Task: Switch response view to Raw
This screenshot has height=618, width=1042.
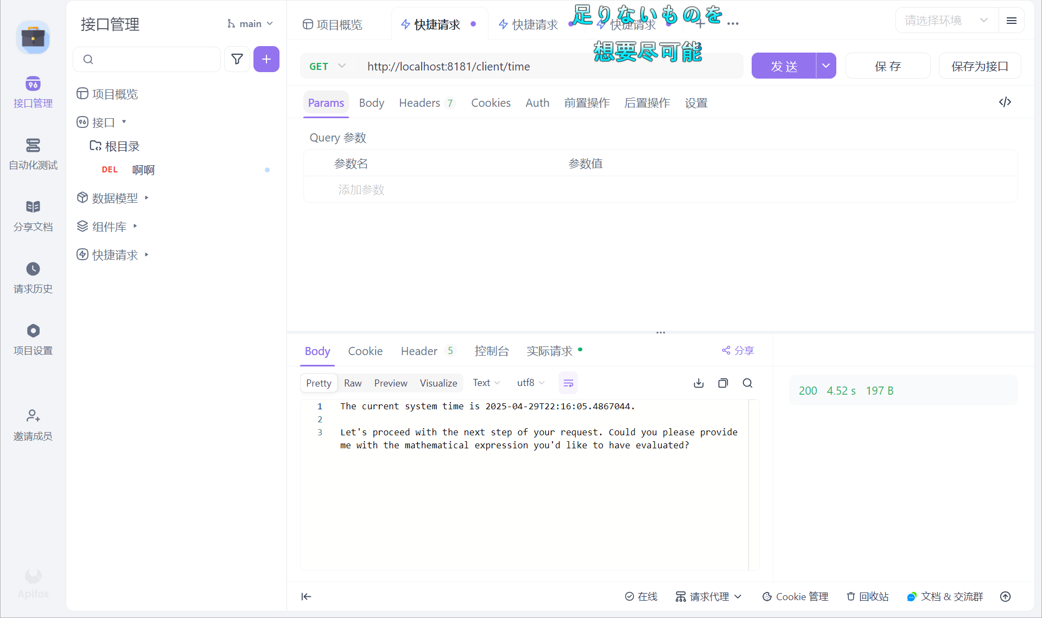Action: tap(353, 383)
